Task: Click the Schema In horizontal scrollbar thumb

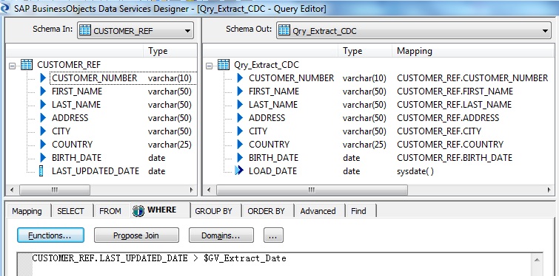Action: pos(54,190)
